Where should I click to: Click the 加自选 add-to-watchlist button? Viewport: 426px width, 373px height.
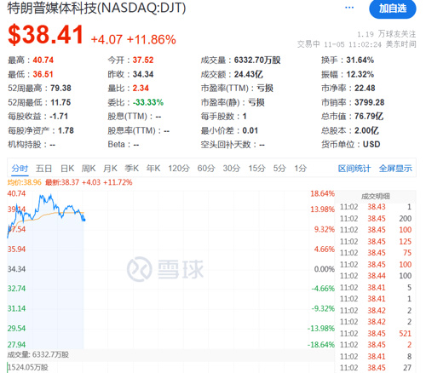pyautogui.click(x=392, y=9)
